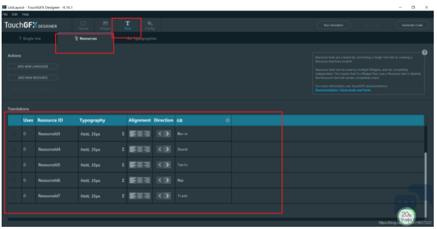Screen dimensions: 437x229
Task: Open the Edit menu
Action: [x=15, y=14]
